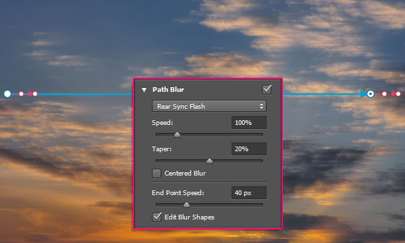
Task: Enable the Centered Blur checkbox
Action: (x=157, y=173)
